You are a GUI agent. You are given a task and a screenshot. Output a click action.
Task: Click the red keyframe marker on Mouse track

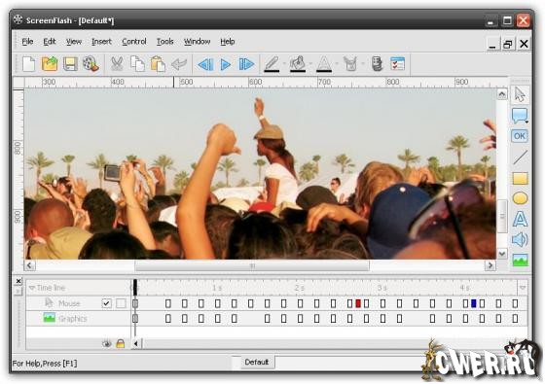358,303
